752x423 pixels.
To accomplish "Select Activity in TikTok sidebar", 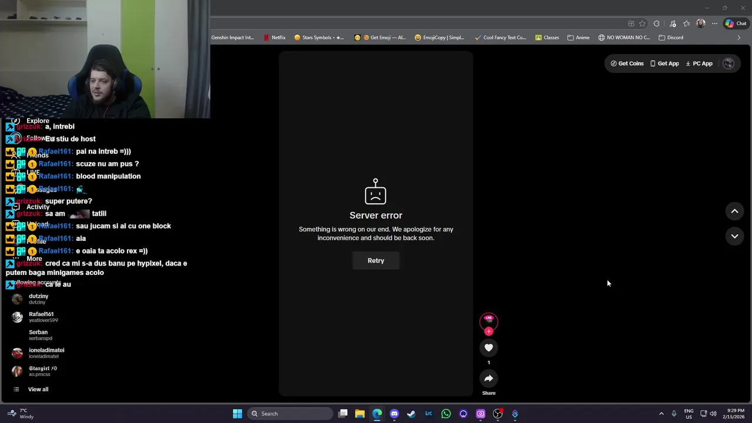I will pyautogui.click(x=38, y=207).
